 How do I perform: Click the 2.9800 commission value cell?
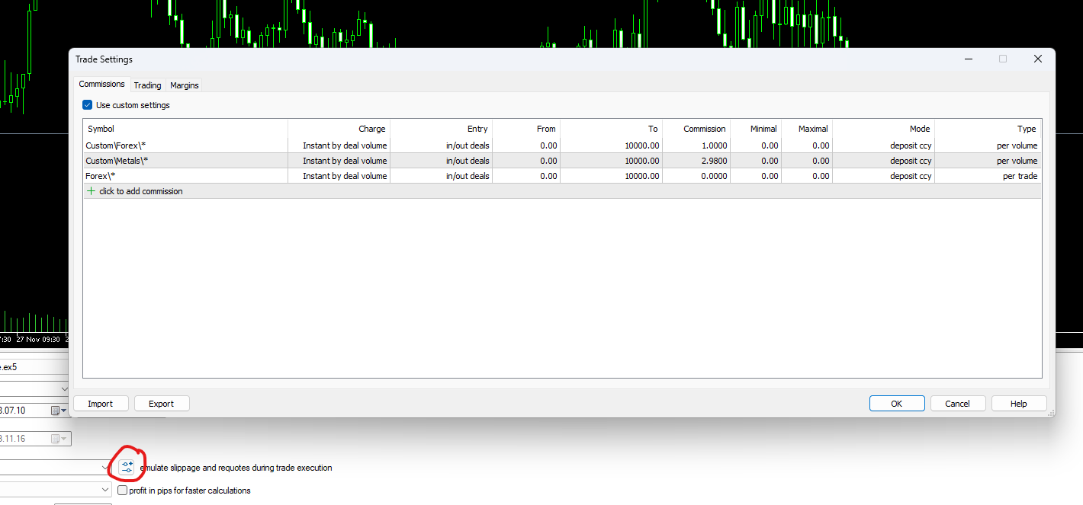tap(696, 161)
